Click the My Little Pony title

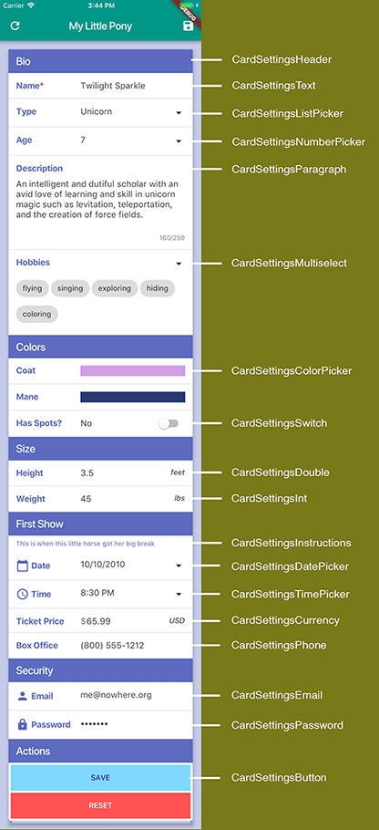tap(100, 26)
